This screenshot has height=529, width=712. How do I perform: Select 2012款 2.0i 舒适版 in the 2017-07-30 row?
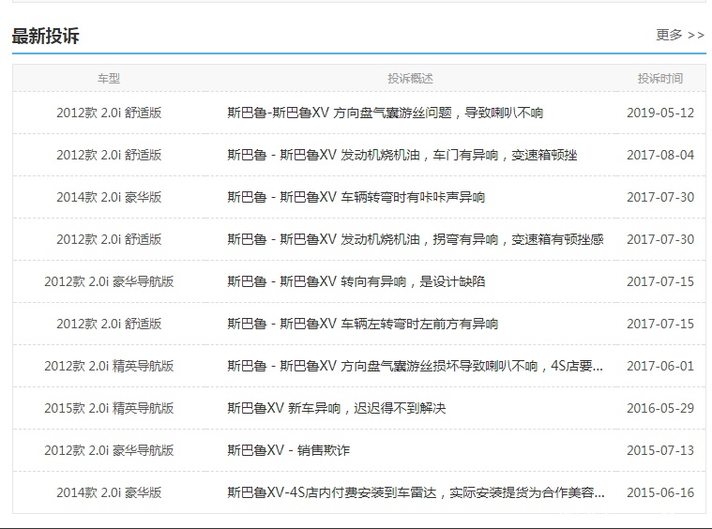109,239
